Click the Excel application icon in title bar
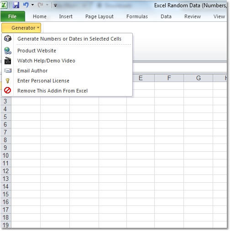230x231 pixels. (x=4, y=5)
